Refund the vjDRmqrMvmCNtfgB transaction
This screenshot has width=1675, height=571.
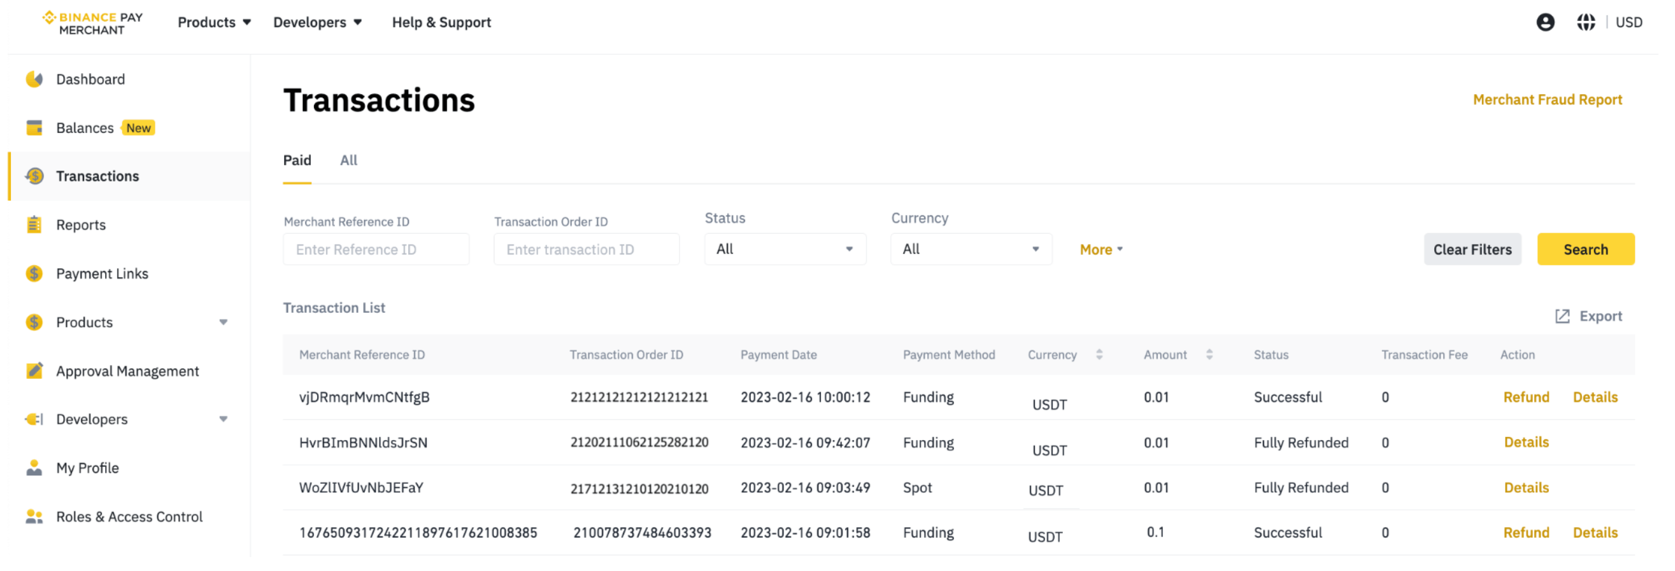tap(1525, 397)
